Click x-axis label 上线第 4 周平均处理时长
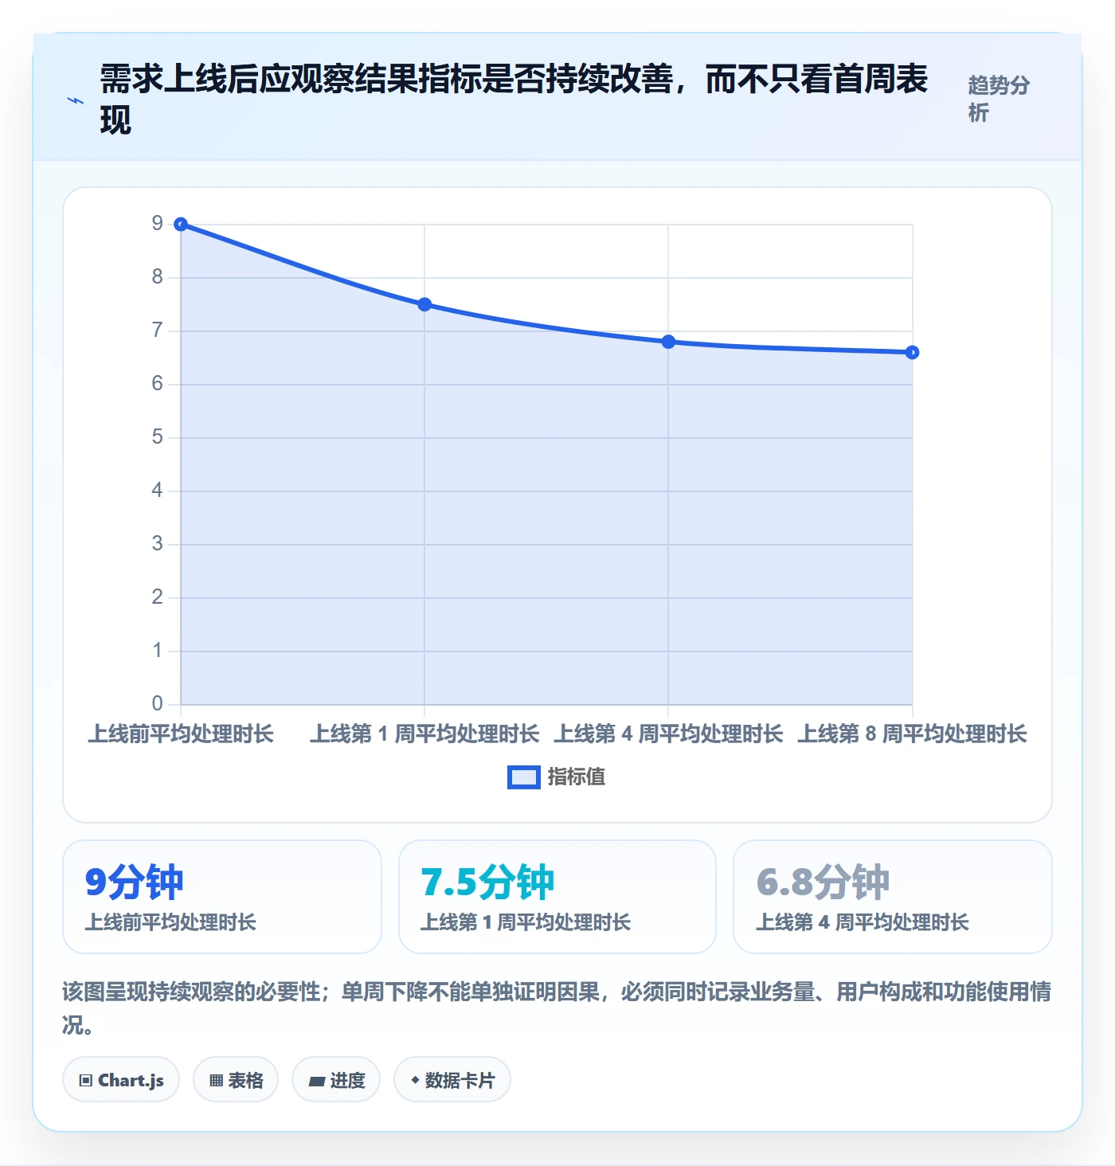This screenshot has width=1115, height=1166. point(668,734)
